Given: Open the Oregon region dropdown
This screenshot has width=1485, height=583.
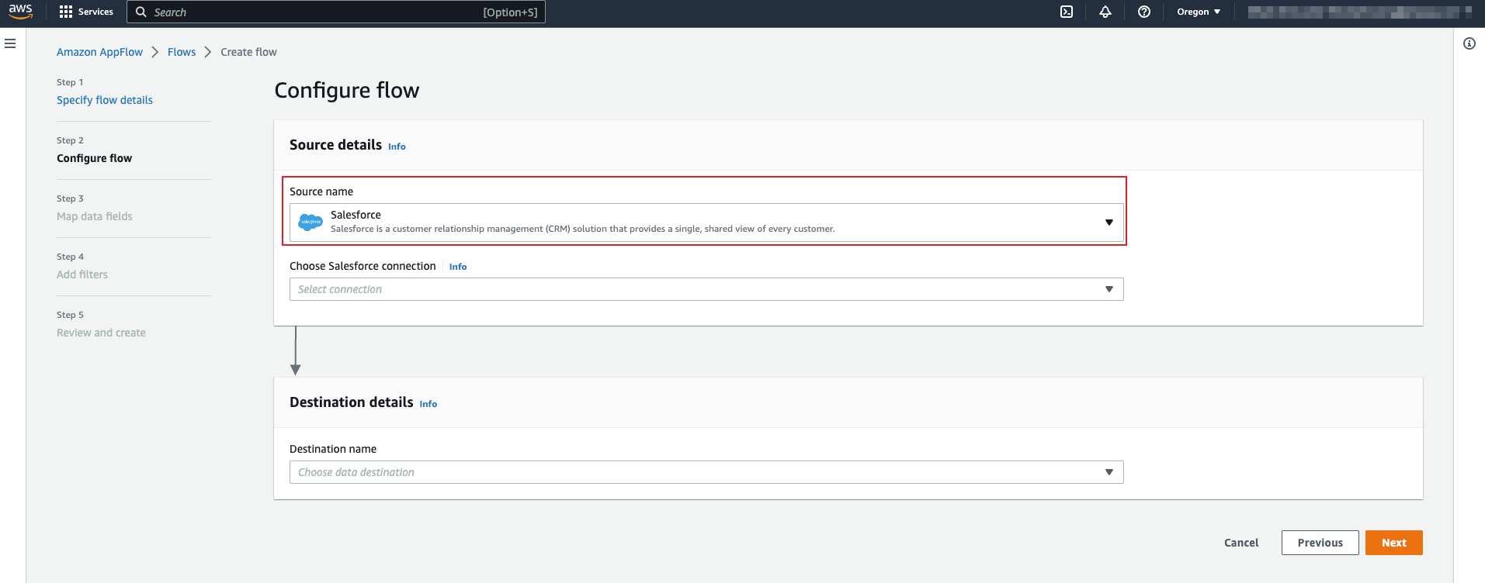Looking at the screenshot, I should pos(1199,12).
